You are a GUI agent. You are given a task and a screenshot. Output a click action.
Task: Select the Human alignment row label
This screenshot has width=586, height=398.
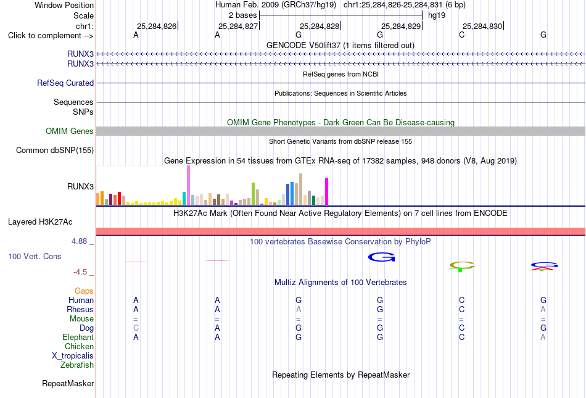(x=81, y=300)
